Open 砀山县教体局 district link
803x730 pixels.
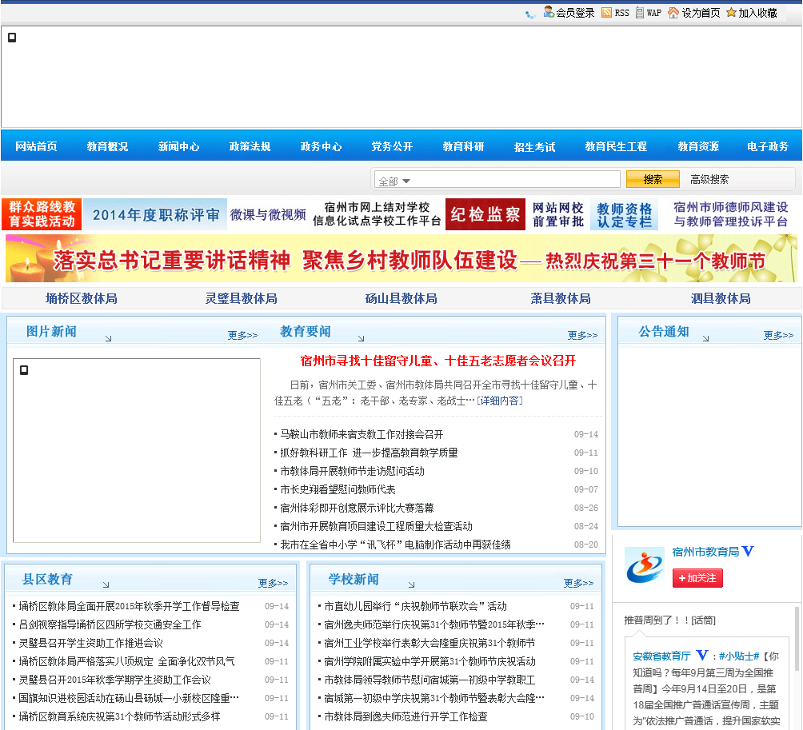[401, 298]
